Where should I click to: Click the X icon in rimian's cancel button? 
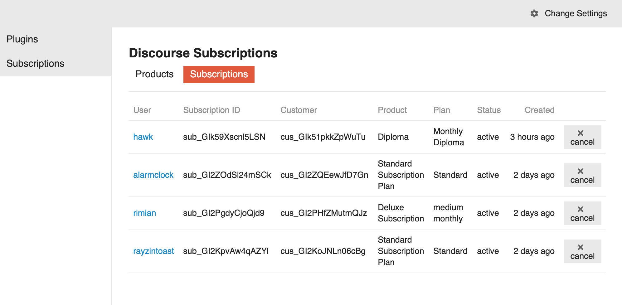click(x=581, y=209)
